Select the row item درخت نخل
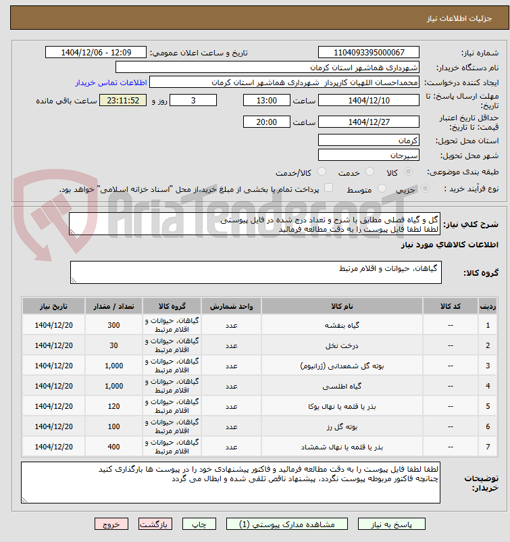Viewport: 510px width, 542px height. pyautogui.click(x=342, y=345)
